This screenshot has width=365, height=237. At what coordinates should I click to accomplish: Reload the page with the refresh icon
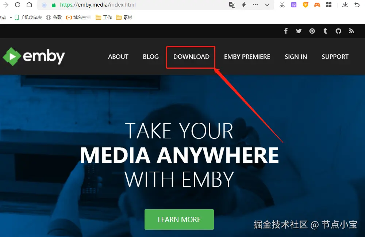coord(18,5)
